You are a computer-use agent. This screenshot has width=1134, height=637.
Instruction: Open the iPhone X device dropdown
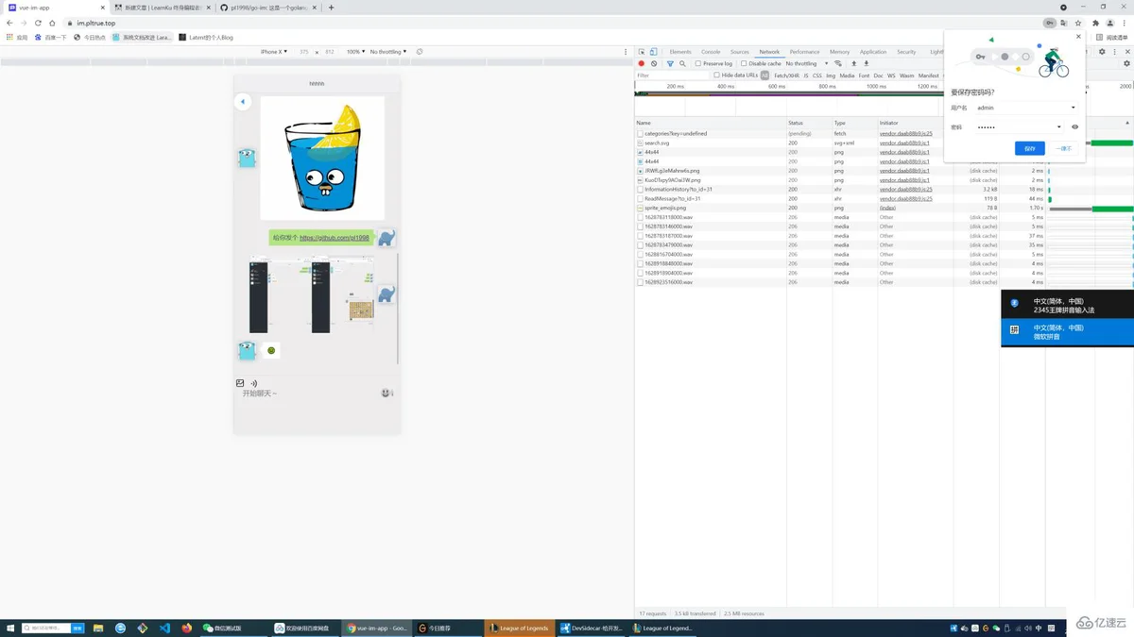(274, 52)
